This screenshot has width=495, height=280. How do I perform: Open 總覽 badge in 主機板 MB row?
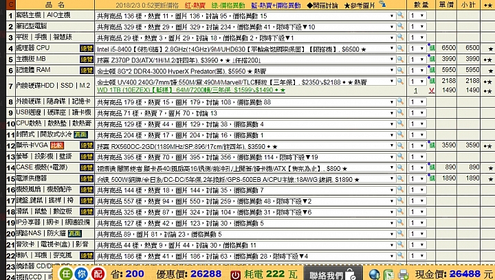coord(87,59)
